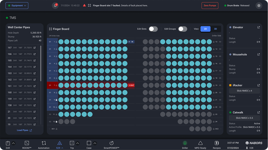Open the Equipment dropdown

click(x=17, y=5)
